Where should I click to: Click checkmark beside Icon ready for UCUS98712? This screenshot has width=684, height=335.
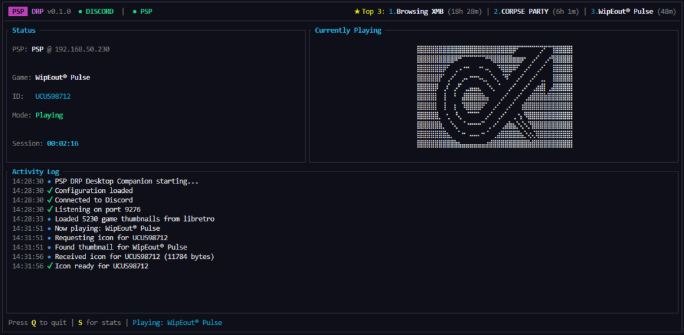click(49, 266)
